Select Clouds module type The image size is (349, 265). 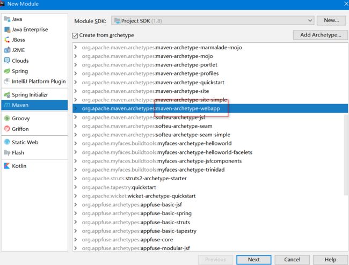tap(34, 61)
